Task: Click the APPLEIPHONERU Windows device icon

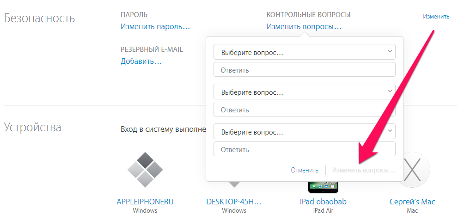Action: pos(145,170)
